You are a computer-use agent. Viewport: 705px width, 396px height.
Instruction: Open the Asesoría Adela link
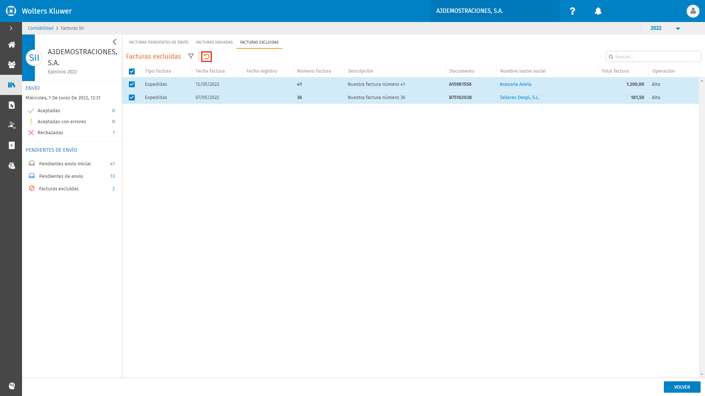pos(516,84)
